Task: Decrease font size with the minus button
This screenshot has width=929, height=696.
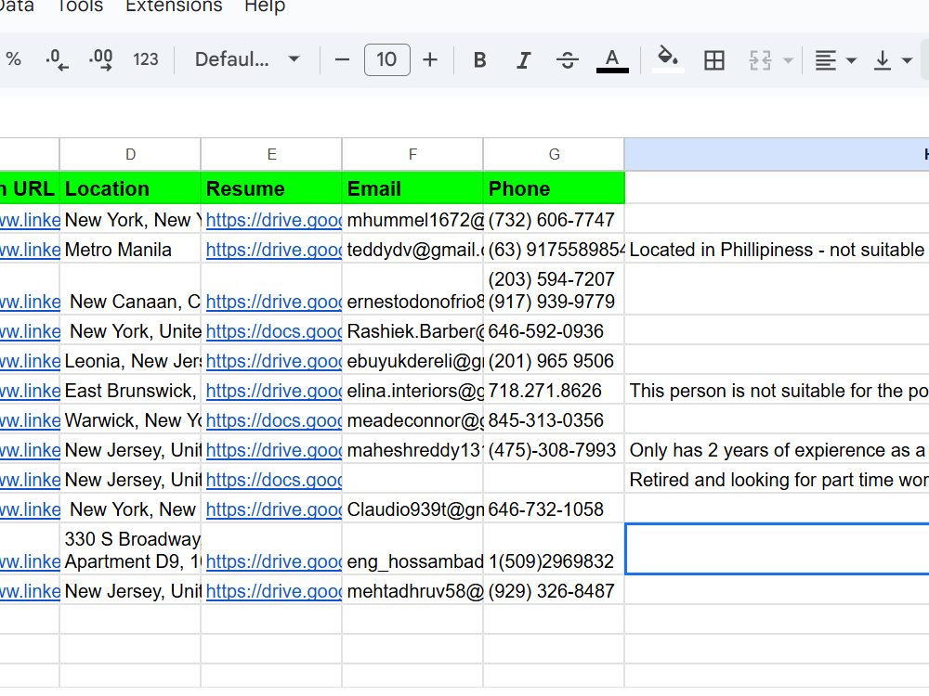Action: click(x=342, y=59)
